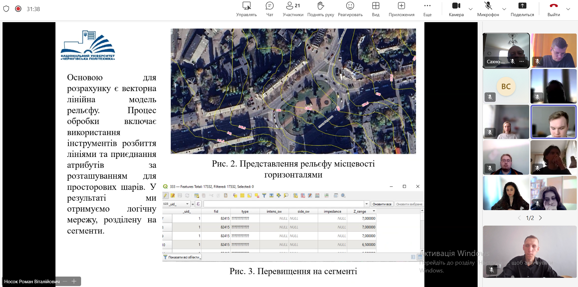Zoom in the shared content with plus button
This screenshot has height=287, width=578.
pos(74,281)
